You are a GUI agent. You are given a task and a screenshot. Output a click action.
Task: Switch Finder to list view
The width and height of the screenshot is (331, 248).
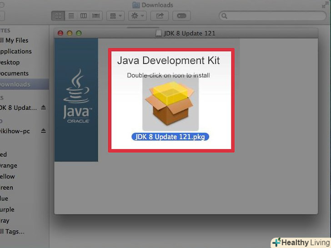[71, 16]
